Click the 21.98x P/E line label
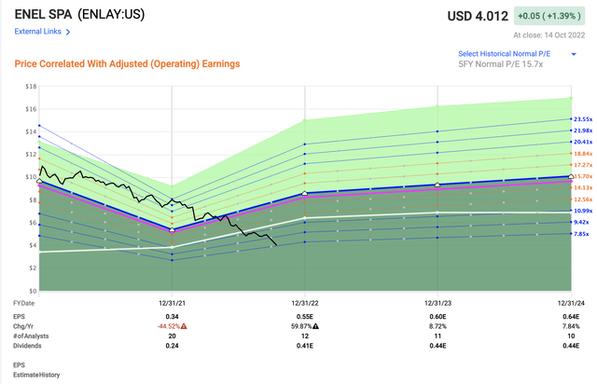Screen dimensions: 597x384 pos(583,130)
